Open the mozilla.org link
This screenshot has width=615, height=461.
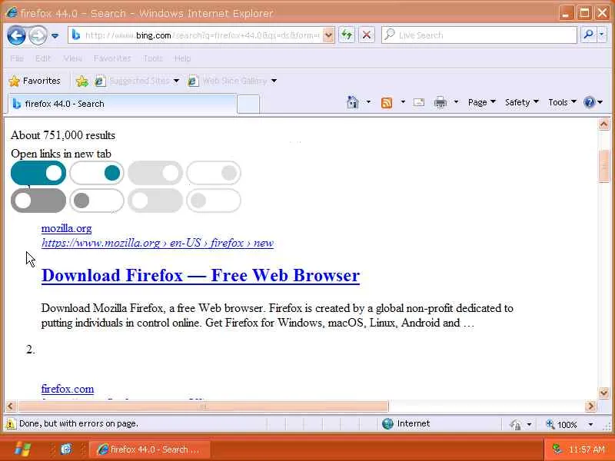[x=66, y=228]
